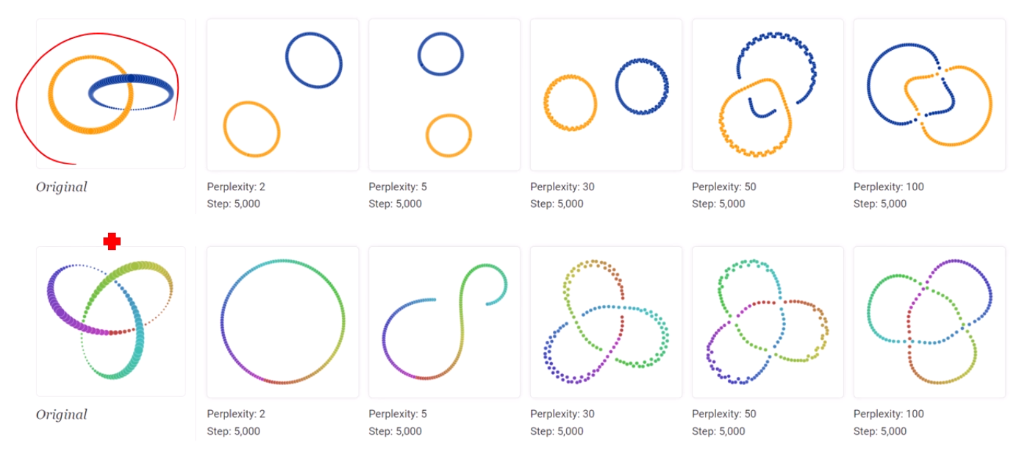The height and width of the screenshot is (449, 1033).
Task: Open linked rings plot at Perplexity 2
Action: [283, 95]
